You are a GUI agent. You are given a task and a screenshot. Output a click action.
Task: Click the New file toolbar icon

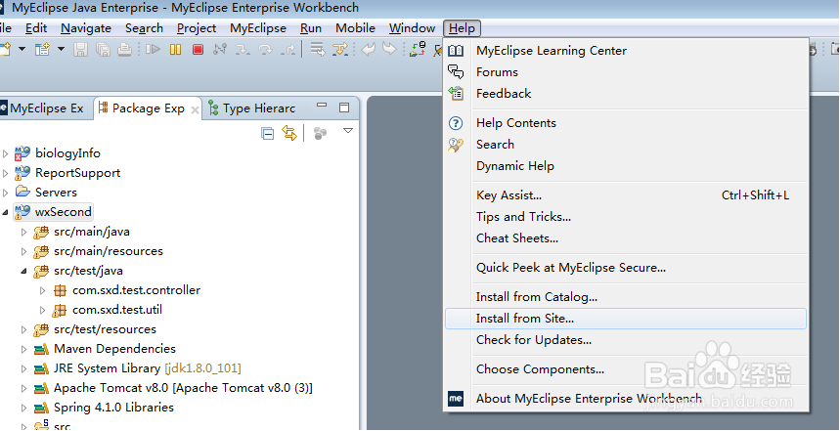pyautogui.click(x=4, y=50)
